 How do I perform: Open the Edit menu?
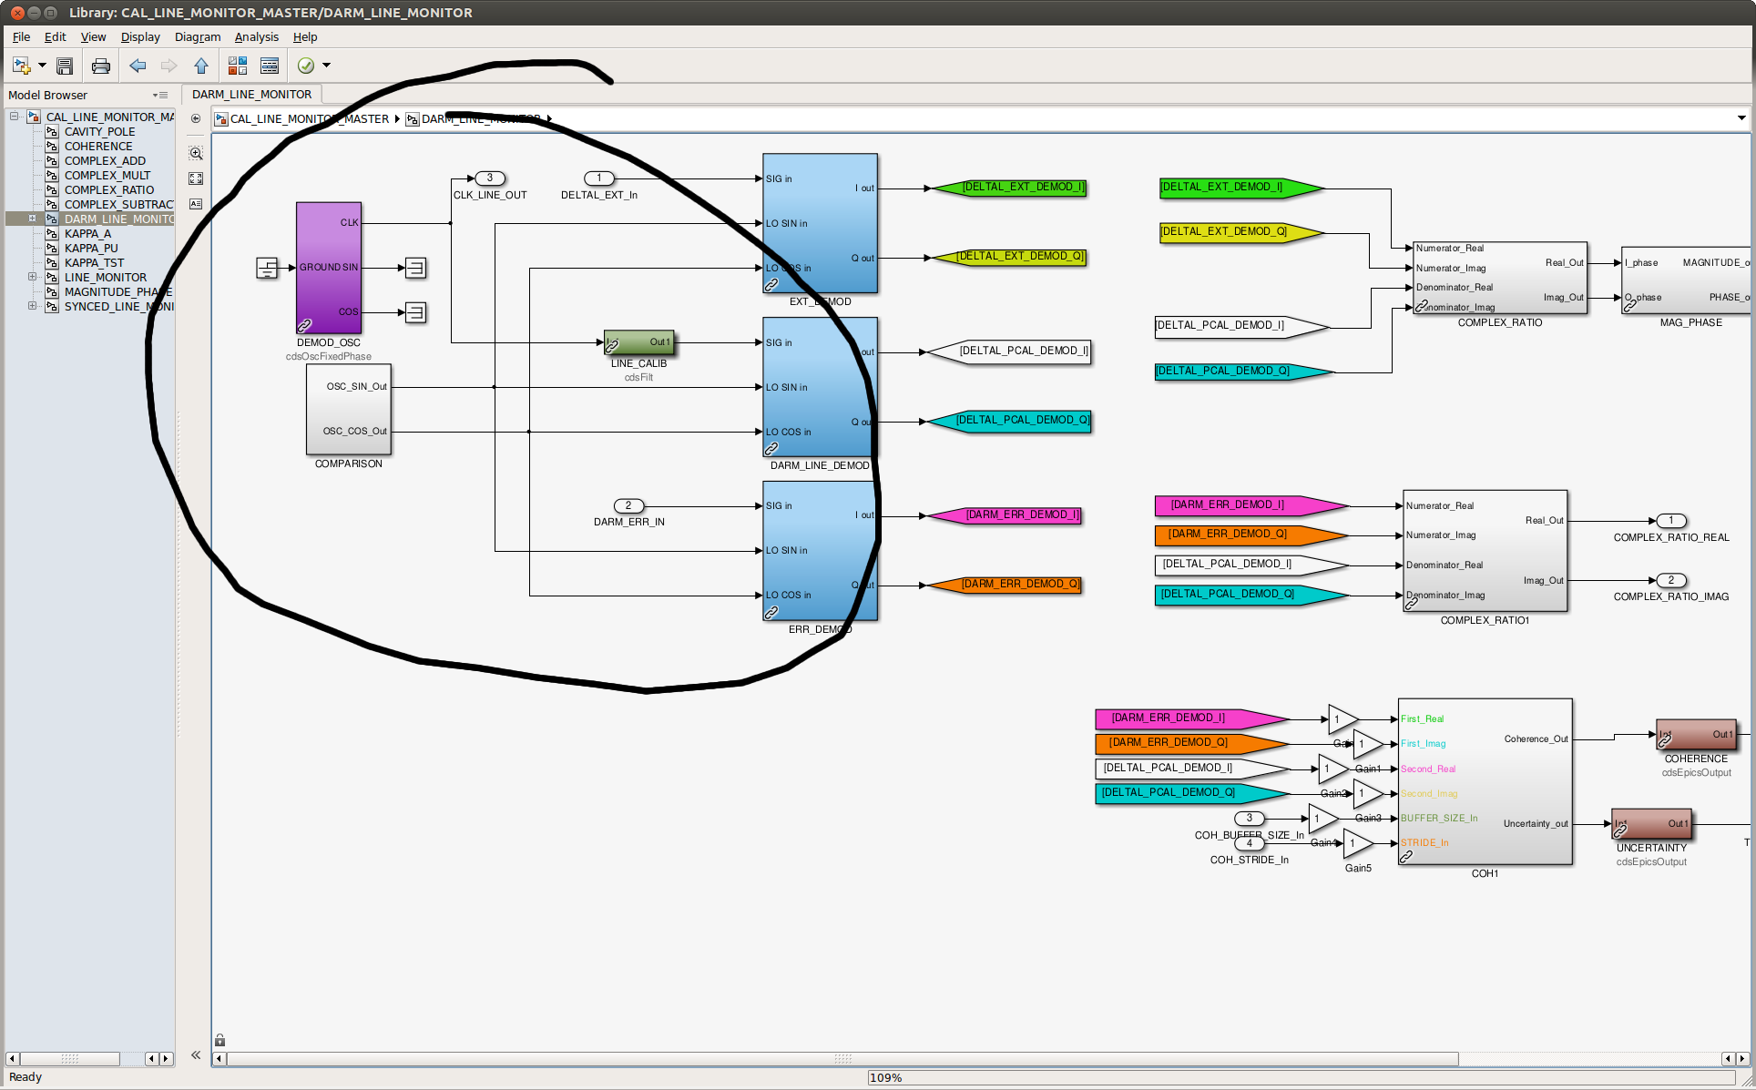pos(56,37)
